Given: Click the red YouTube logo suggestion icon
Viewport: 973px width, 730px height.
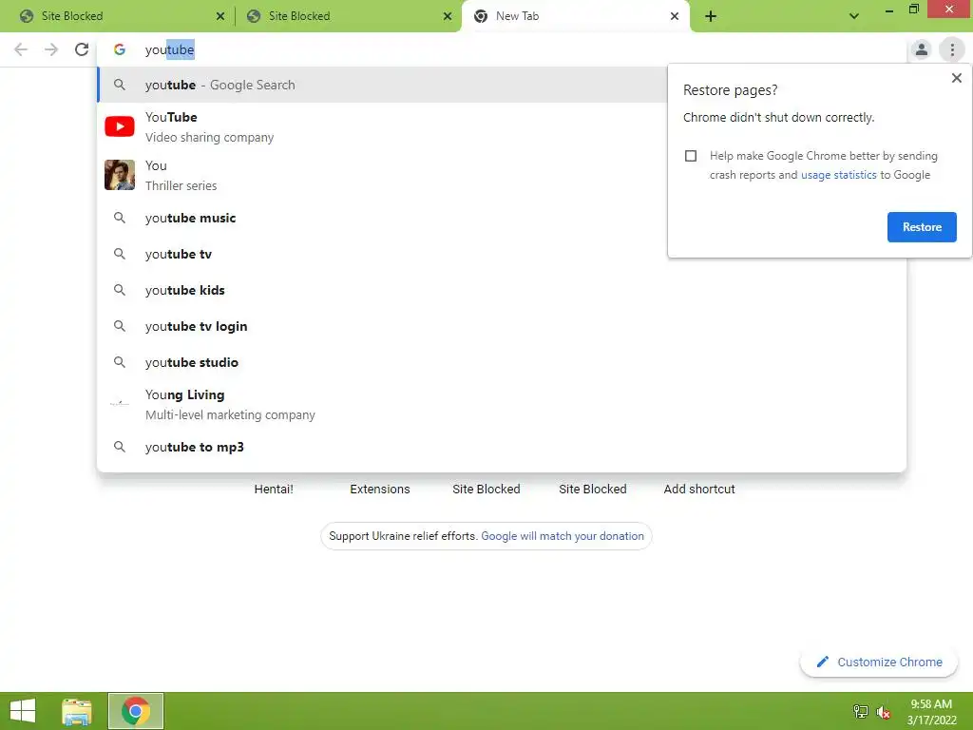Looking at the screenshot, I should tap(120, 126).
